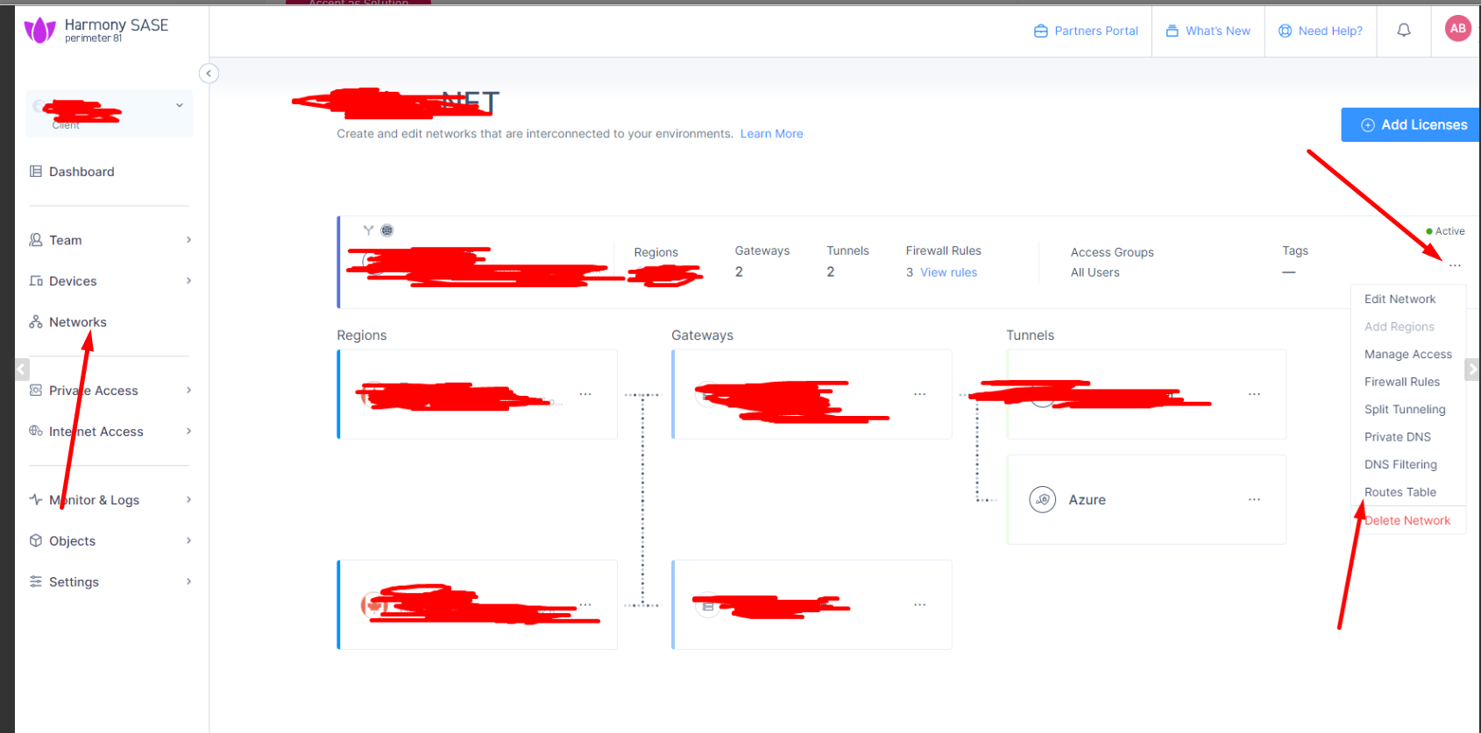The width and height of the screenshot is (1481, 733).
Task: Click the Dashboard sidebar item
Action: pos(81,172)
